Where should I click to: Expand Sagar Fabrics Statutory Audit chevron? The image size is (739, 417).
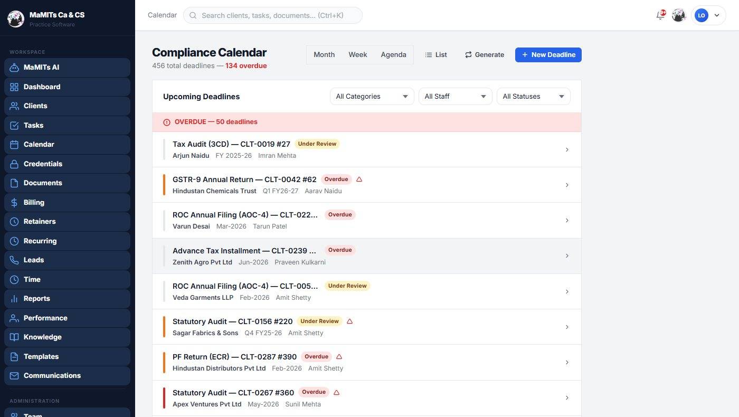(x=567, y=327)
